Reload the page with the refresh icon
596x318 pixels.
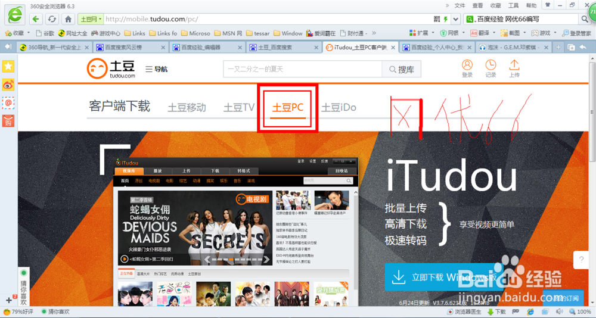tap(52, 18)
